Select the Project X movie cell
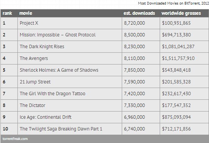This screenshot has height=143, width=209. point(70,23)
